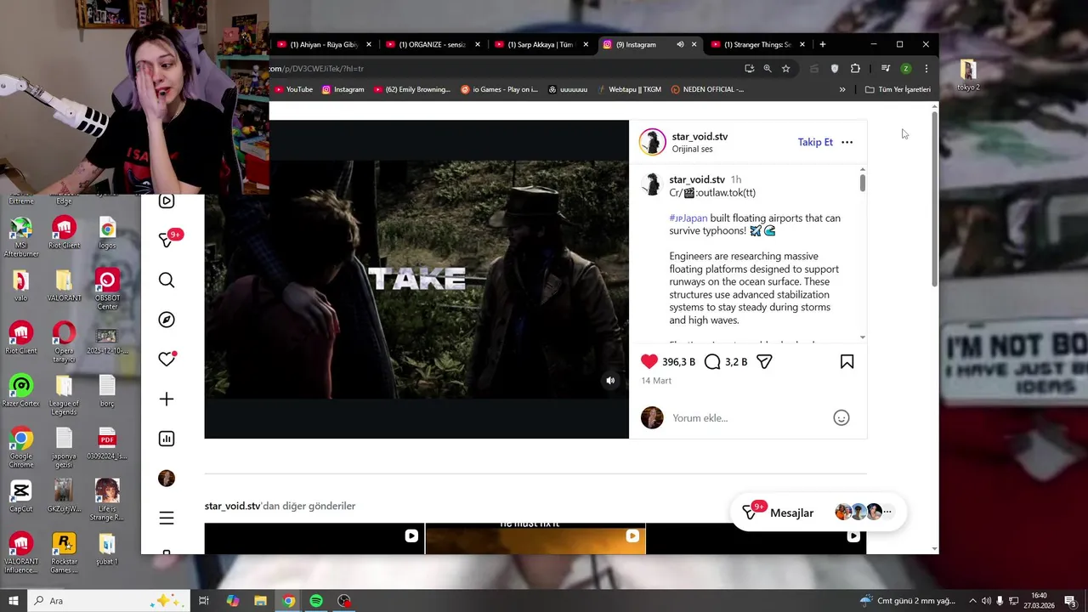This screenshot has width=1088, height=612.
Task: Open notifications heart in the sidebar
Action: [167, 360]
